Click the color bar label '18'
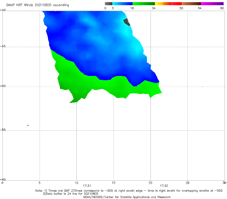The image size is (227, 199). point(132,8)
